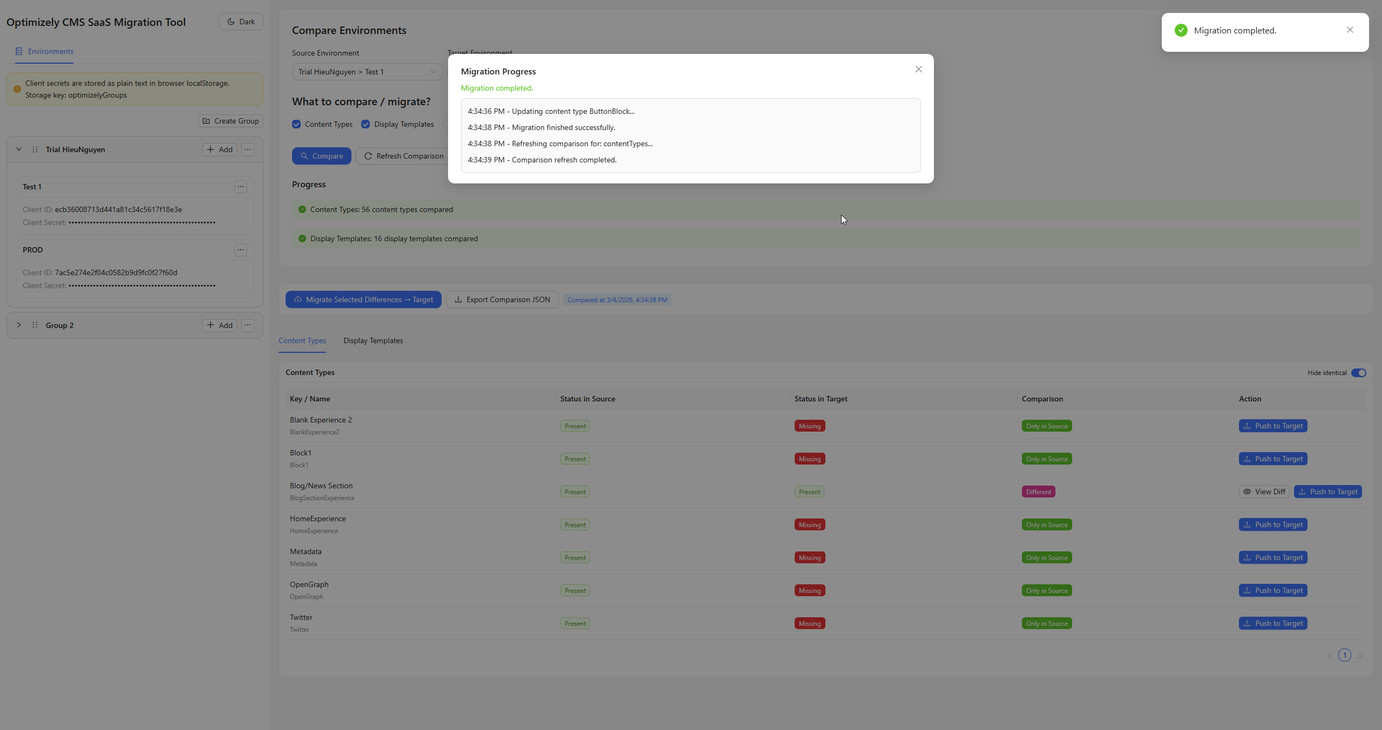
Task: Click Migrate Selected Differences to Target
Action: click(363, 300)
